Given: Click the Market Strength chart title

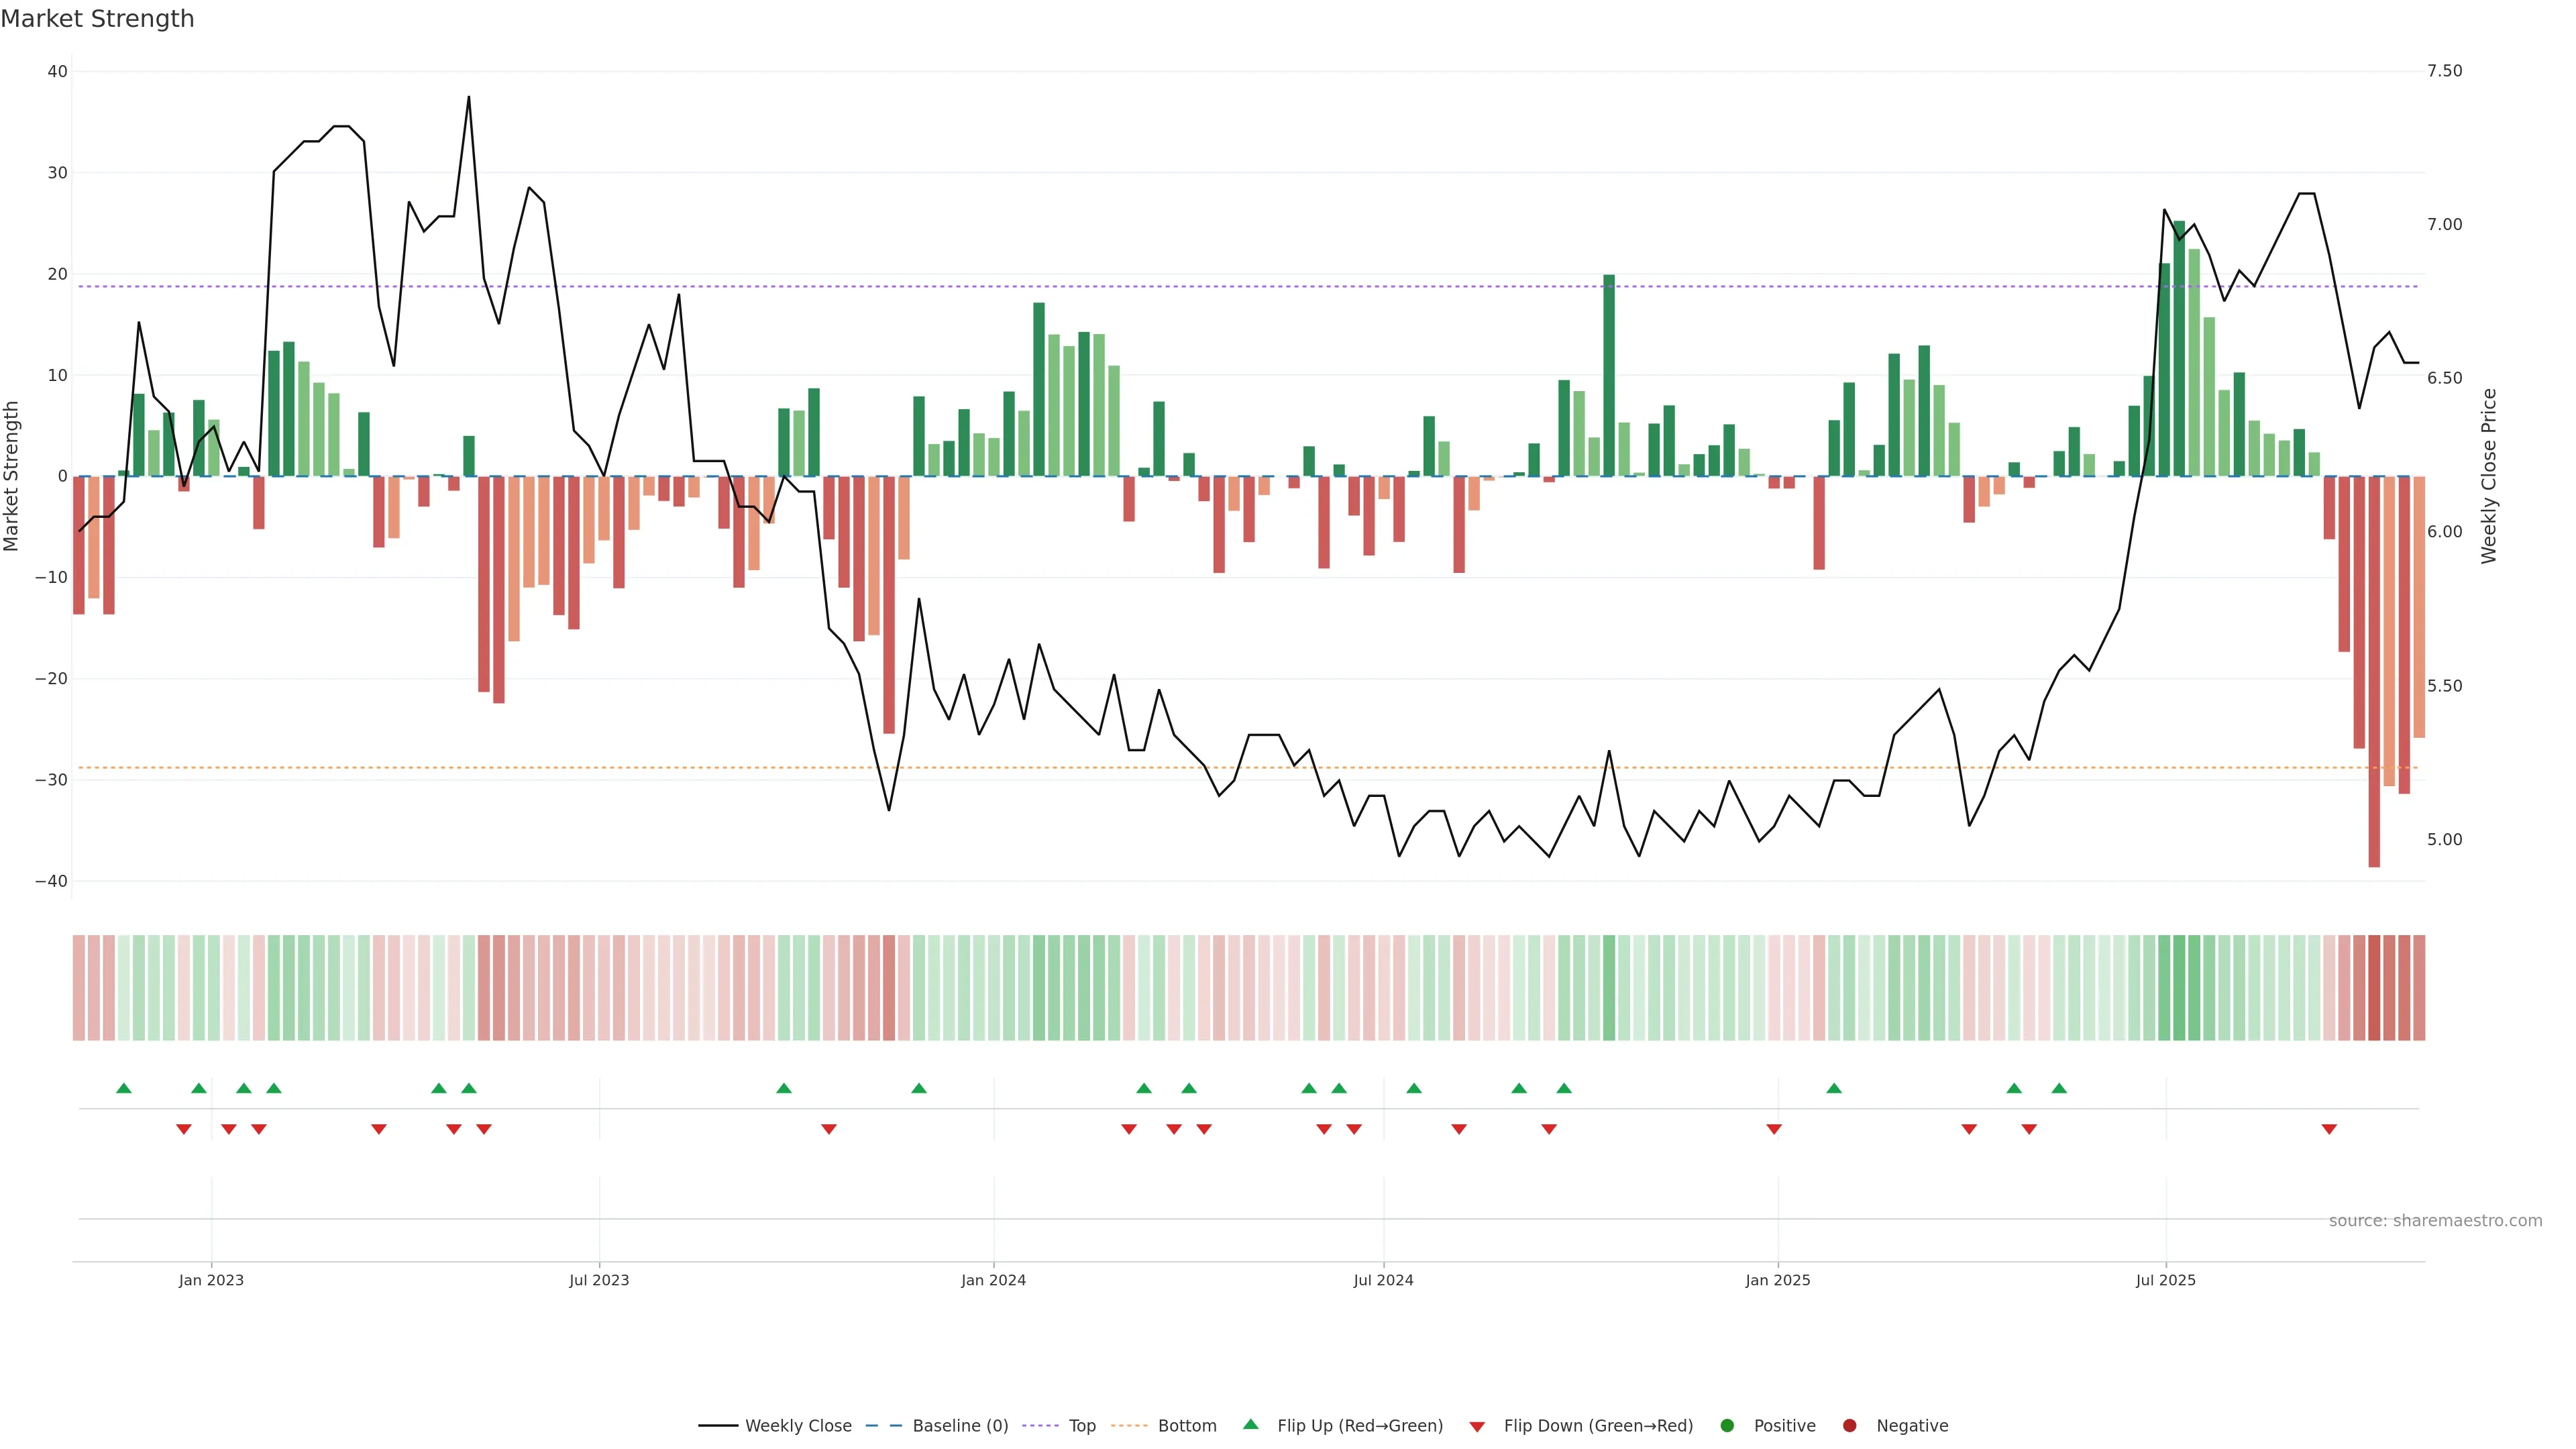Looking at the screenshot, I should point(97,19).
